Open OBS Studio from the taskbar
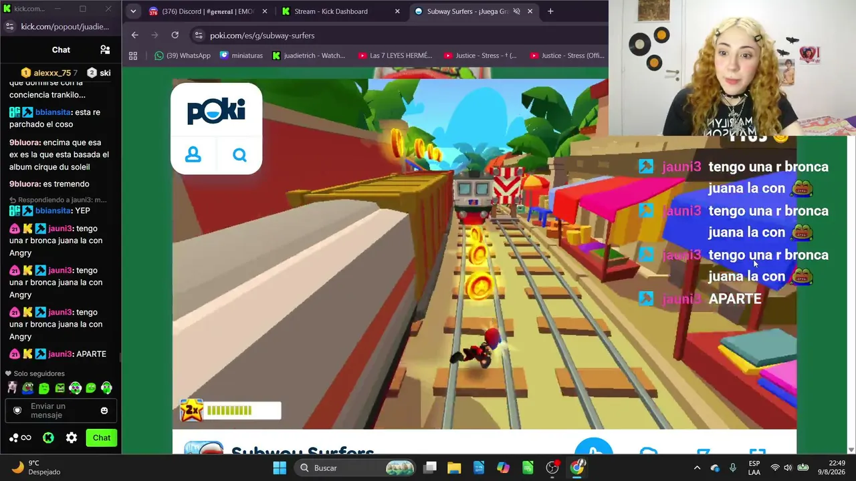Viewport: 856px width, 481px height. (552, 468)
